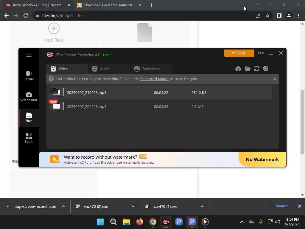This screenshot has width=305, height=229.
Task: Open the Screenshot section in sidebar
Action: click(29, 97)
